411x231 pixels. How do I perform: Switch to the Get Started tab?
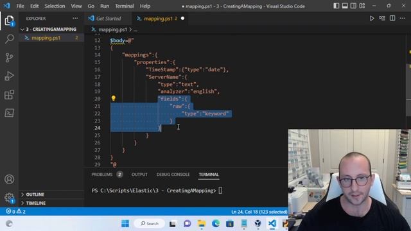[109, 19]
